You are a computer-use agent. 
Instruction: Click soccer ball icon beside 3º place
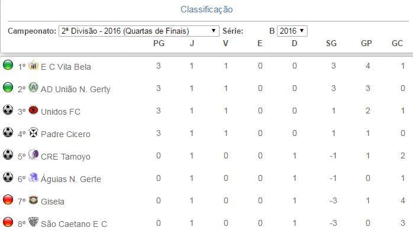8,111
